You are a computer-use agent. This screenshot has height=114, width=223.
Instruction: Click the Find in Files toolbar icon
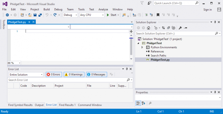click(124, 15)
